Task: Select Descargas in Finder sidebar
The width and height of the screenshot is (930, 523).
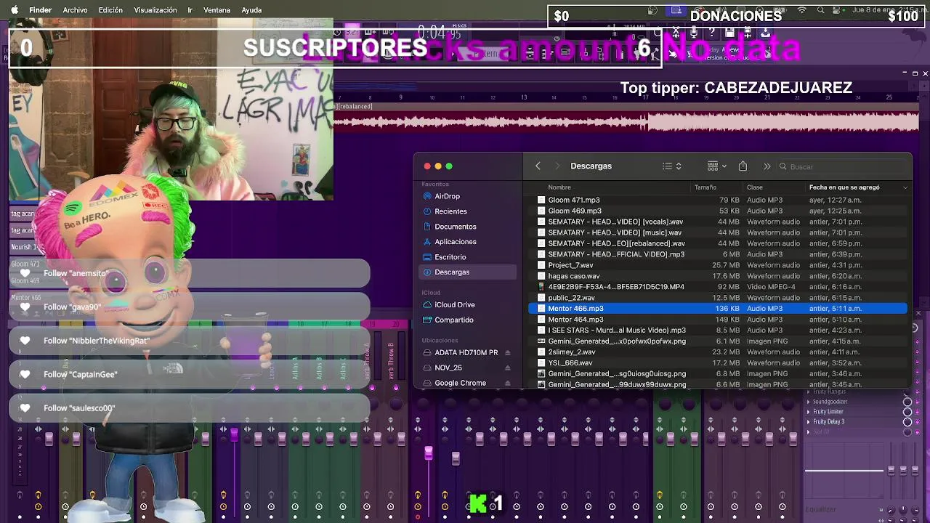Action: point(469,272)
